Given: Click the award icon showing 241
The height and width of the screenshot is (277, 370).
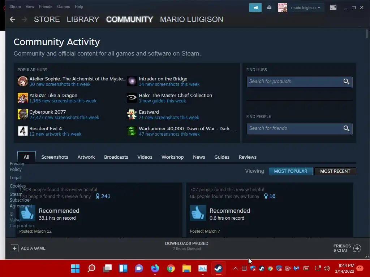Looking at the screenshot, I should pyautogui.click(x=98, y=196).
